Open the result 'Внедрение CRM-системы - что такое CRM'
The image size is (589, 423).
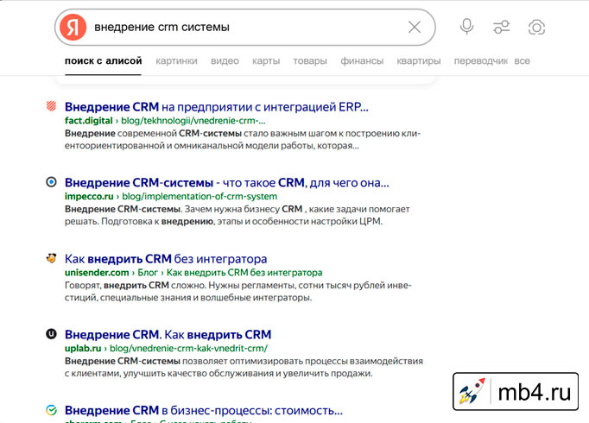coord(227,183)
